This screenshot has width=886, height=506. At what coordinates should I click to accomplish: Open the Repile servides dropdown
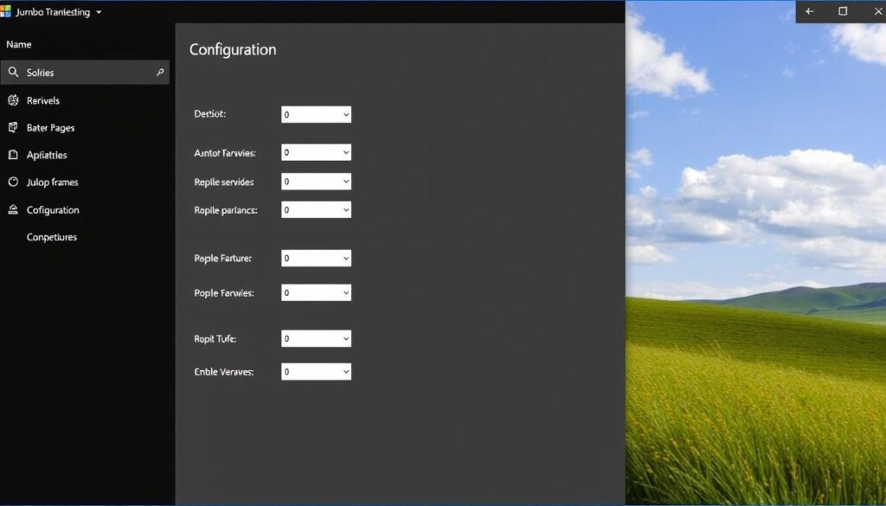pyautogui.click(x=316, y=182)
